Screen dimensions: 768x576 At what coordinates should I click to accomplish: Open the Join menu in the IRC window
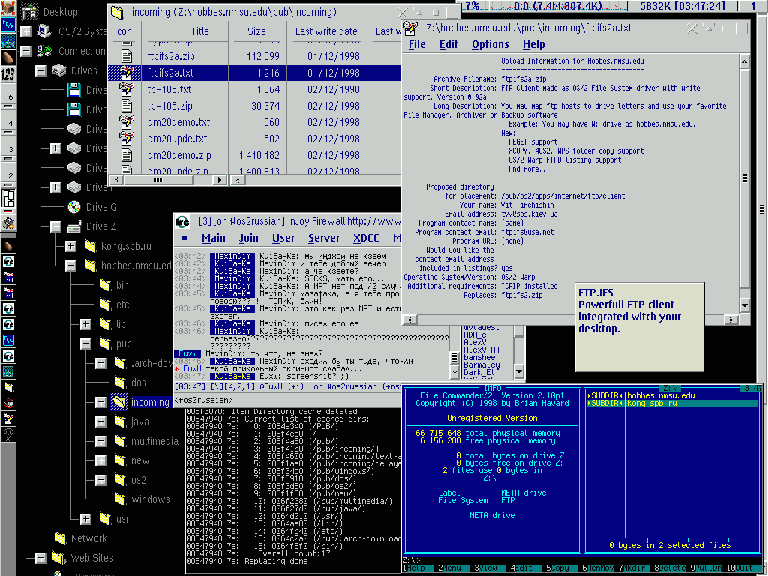tap(249, 238)
